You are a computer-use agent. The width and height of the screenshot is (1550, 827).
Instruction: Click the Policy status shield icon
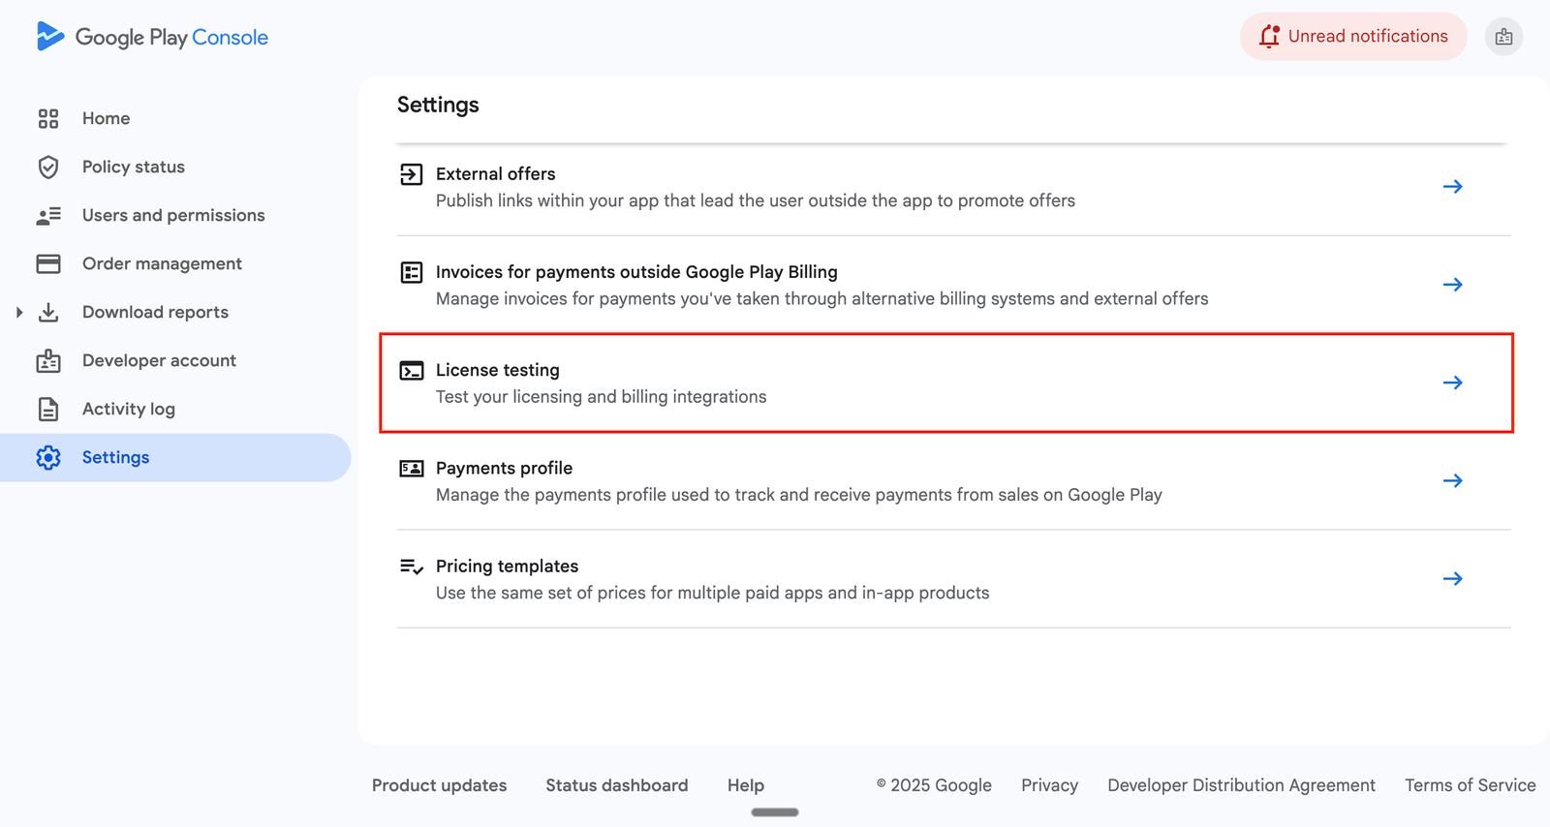click(48, 167)
